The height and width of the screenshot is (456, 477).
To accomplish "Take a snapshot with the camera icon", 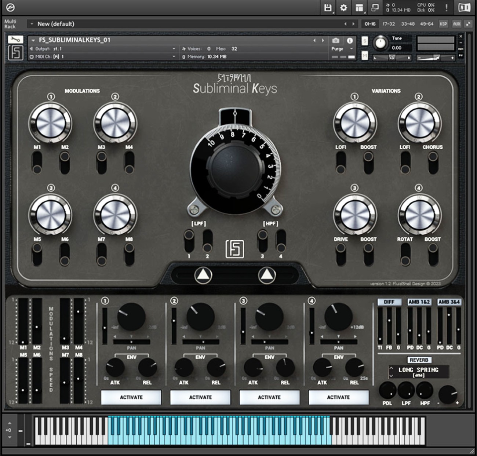I will pyautogui.click(x=336, y=41).
